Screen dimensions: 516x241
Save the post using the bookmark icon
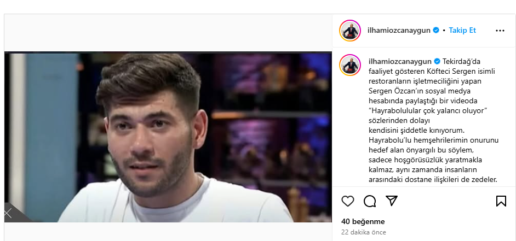point(501,201)
